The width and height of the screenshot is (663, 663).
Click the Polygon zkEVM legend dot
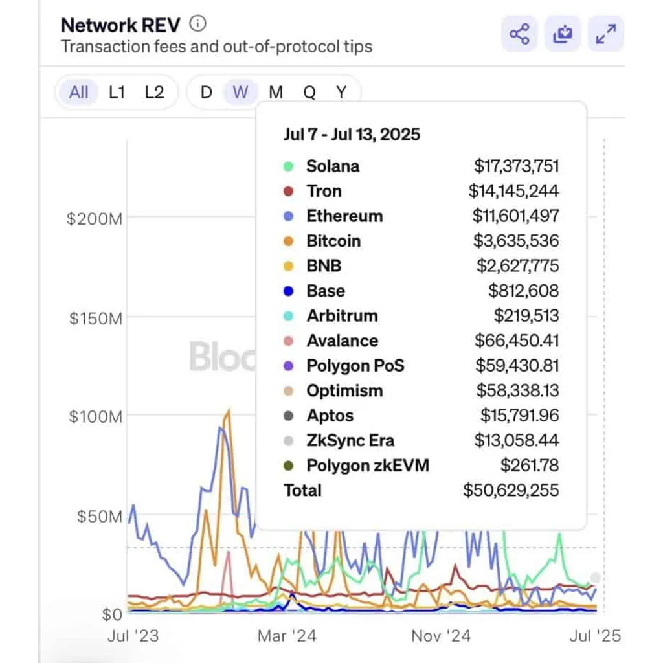click(288, 466)
